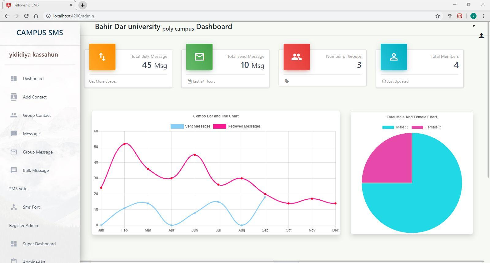
Task: Click the orange Total Bulk Message icon
Action: (x=102, y=57)
